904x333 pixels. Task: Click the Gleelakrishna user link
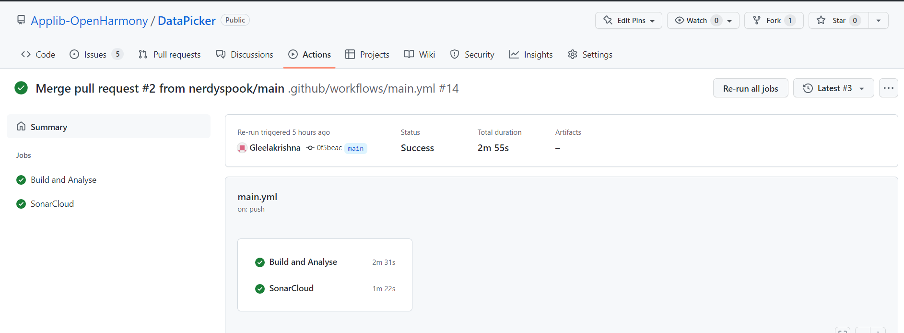pos(275,148)
